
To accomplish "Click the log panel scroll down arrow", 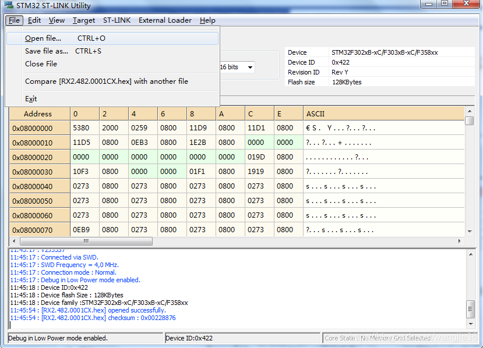I will (470, 324).
